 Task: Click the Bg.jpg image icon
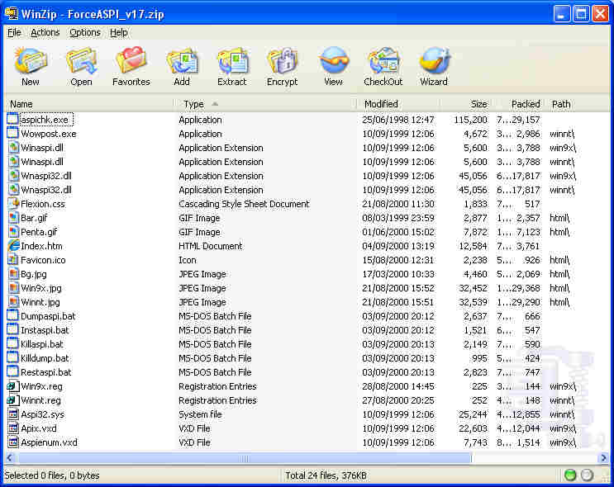tap(13, 274)
